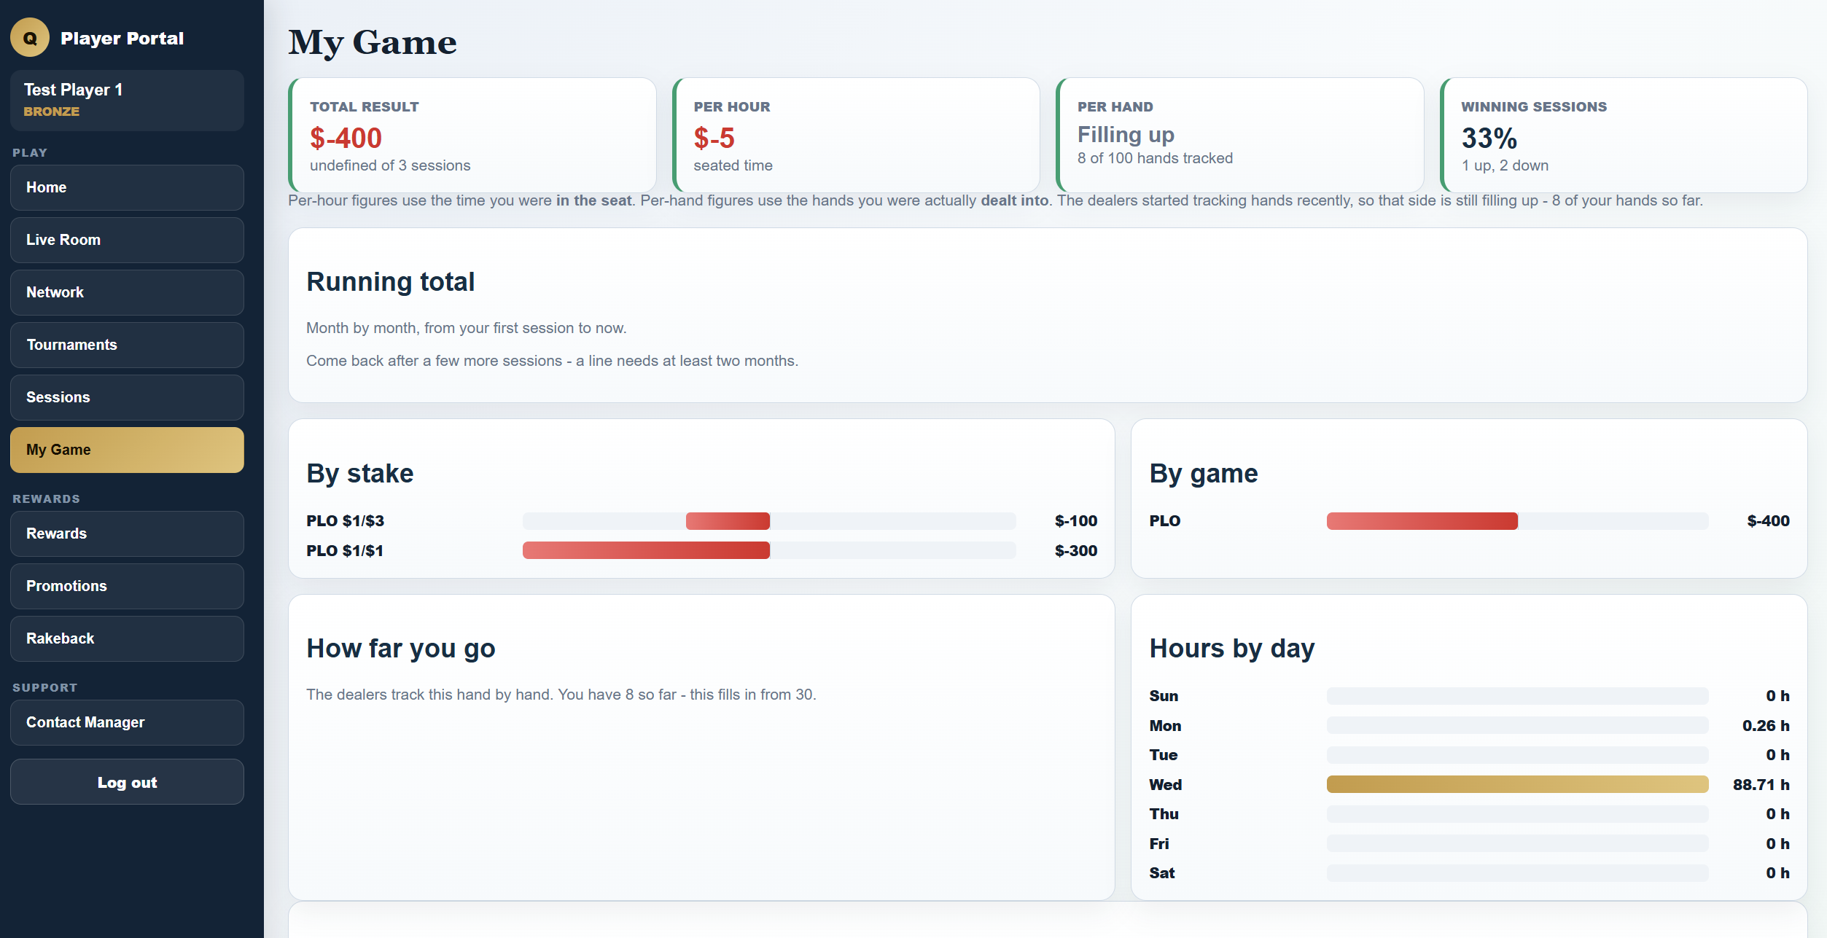Click the Winning Sessions card
This screenshot has height=938, width=1827.
tap(1624, 135)
